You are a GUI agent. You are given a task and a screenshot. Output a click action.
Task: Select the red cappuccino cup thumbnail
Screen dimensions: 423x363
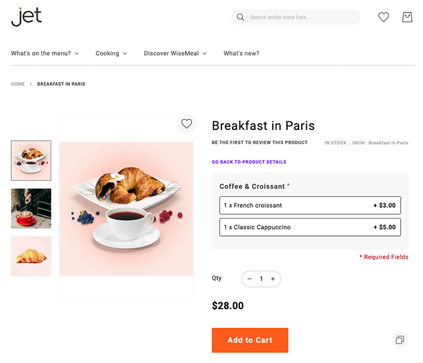[31, 208]
